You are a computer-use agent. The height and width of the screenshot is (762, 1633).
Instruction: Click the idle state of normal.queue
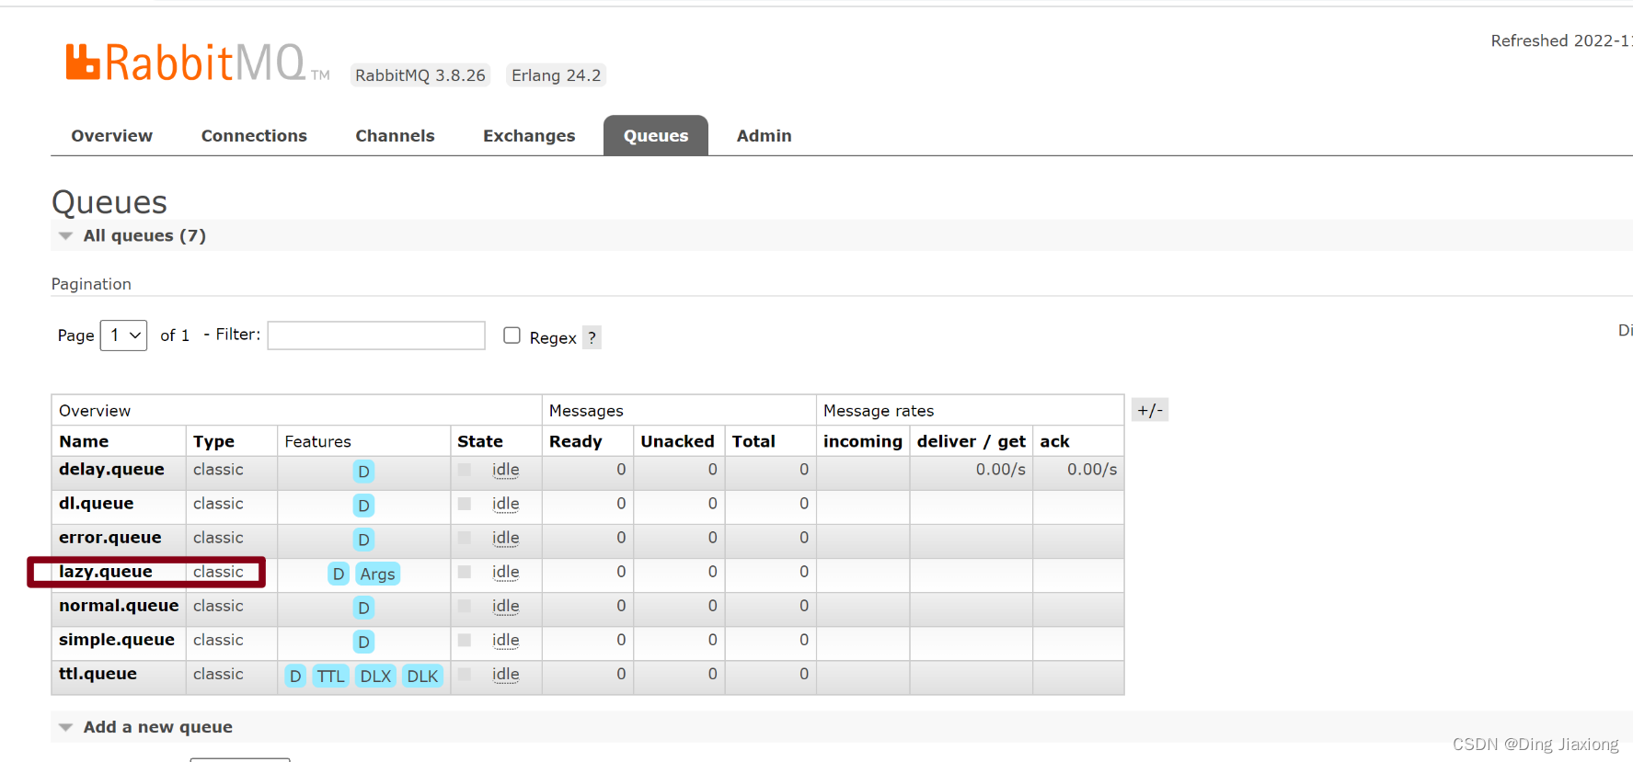[x=505, y=606]
